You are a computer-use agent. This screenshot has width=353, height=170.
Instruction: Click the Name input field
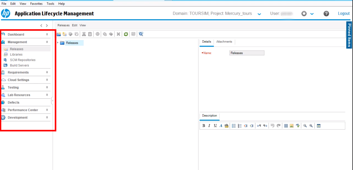[x=247, y=53]
